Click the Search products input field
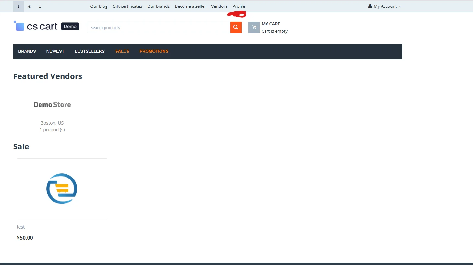Screen dimensions: 473x265 pyautogui.click(x=159, y=28)
